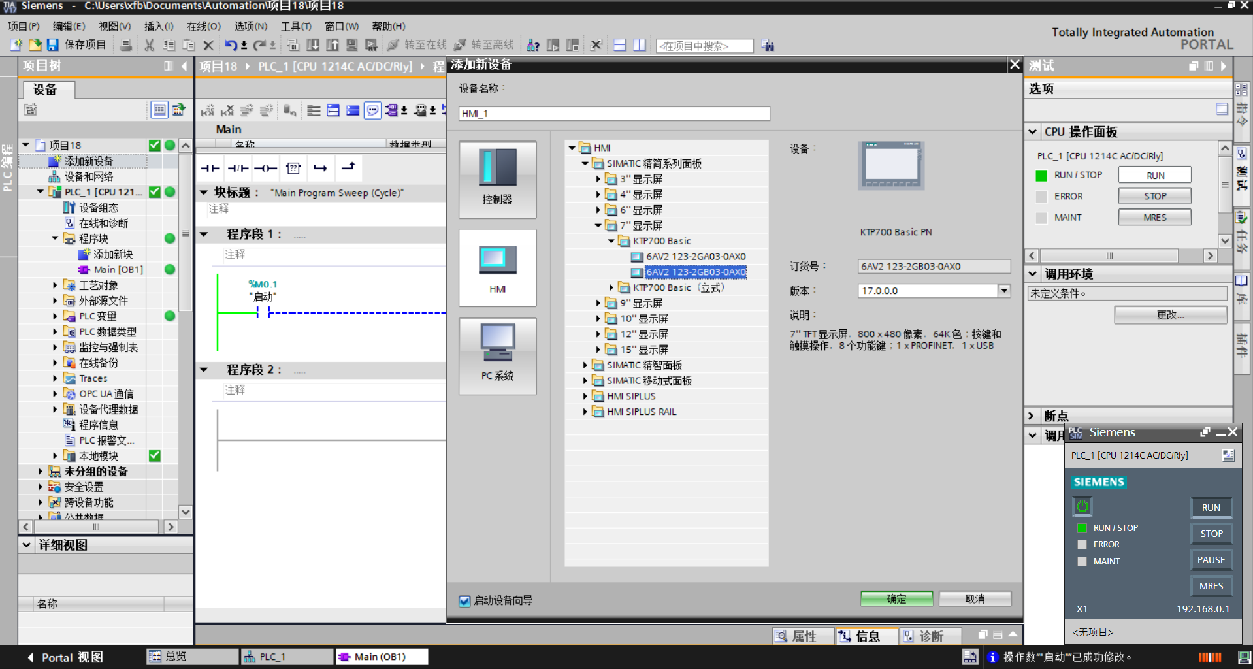Image resolution: width=1253 pixels, height=669 pixels.
Task: Click the device name input field
Action: 613,114
